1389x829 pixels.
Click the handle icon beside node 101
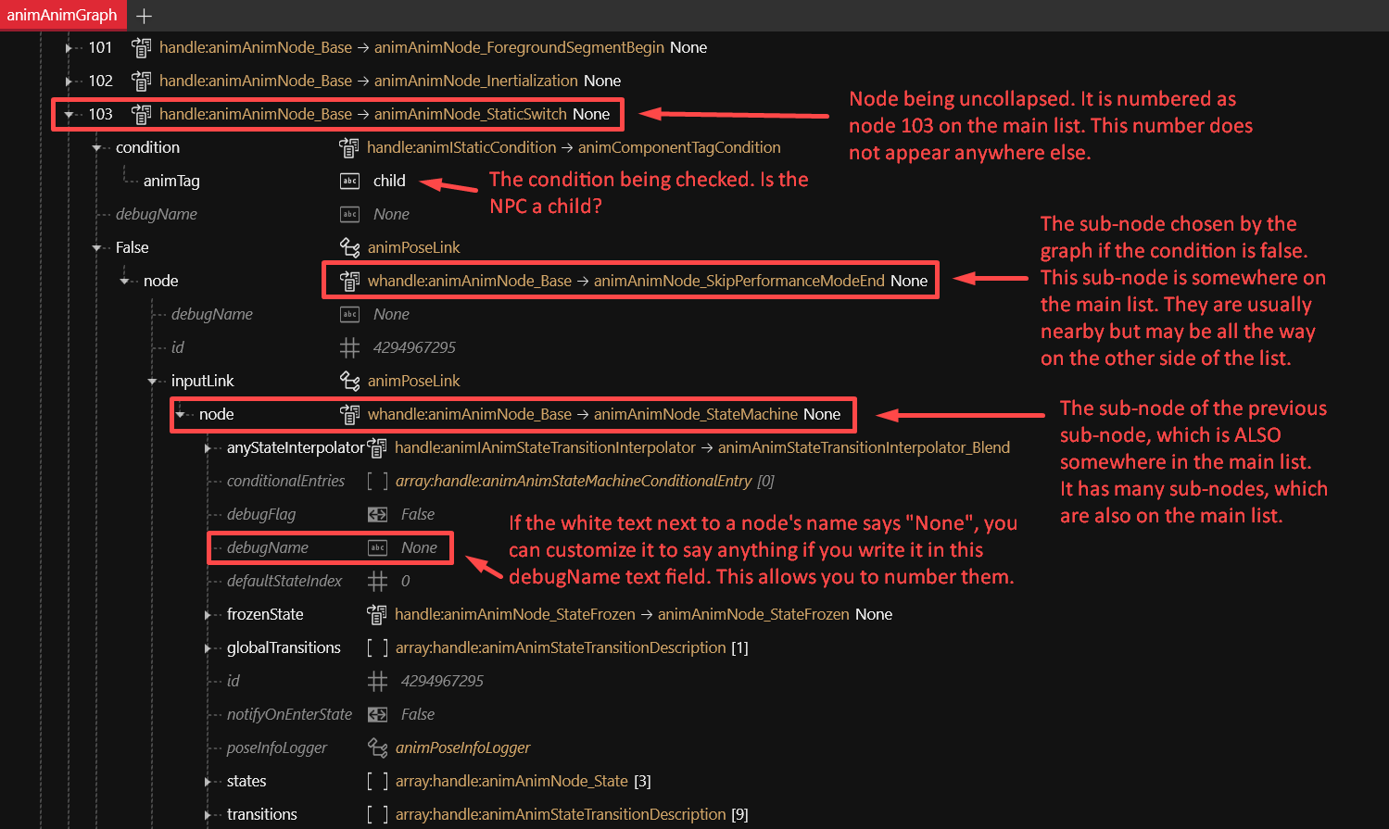coord(141,47)
